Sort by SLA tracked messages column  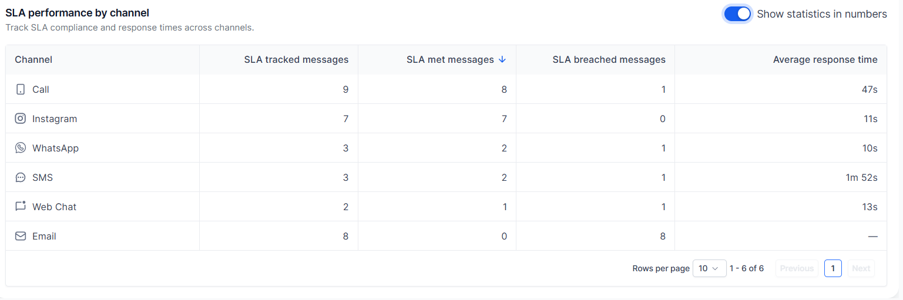coord(296,59)
